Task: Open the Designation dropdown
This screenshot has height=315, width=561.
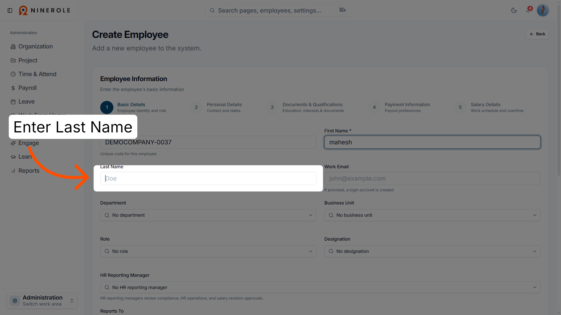Action: click(432, 251)
